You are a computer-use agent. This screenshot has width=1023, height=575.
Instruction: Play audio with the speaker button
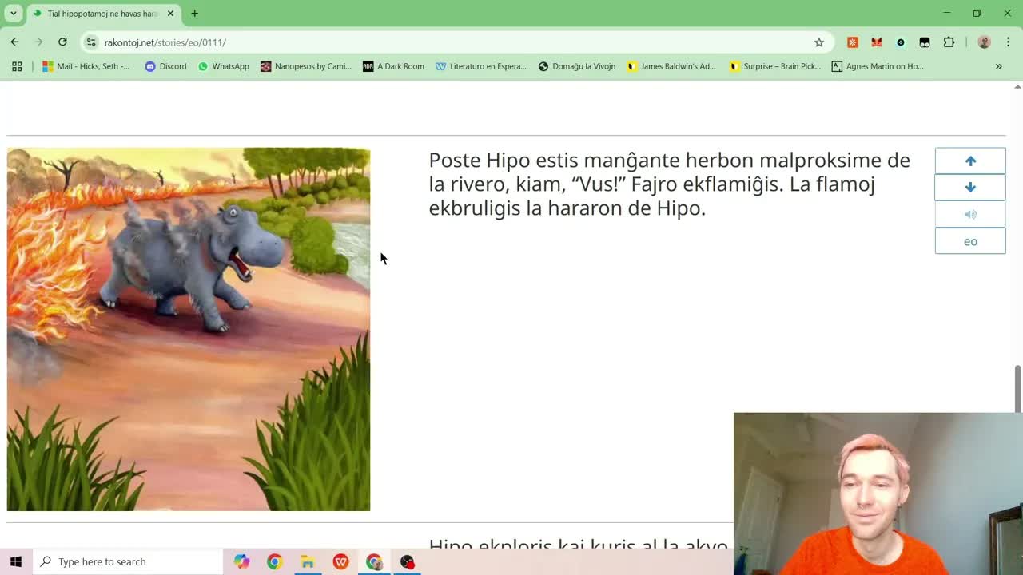click(x=970, y=214)
